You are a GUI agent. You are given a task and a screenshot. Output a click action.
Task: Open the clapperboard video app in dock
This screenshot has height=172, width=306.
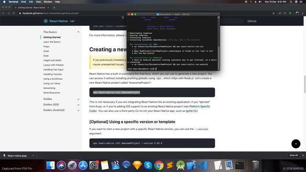click(x=115, y=165)
